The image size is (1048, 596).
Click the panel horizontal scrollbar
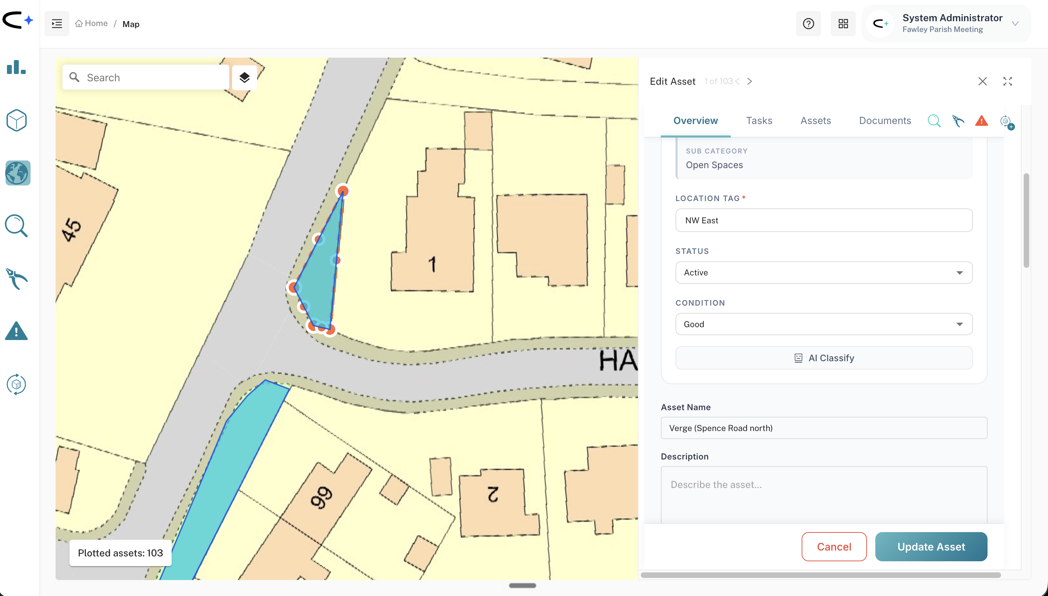[x=820, y=575]
